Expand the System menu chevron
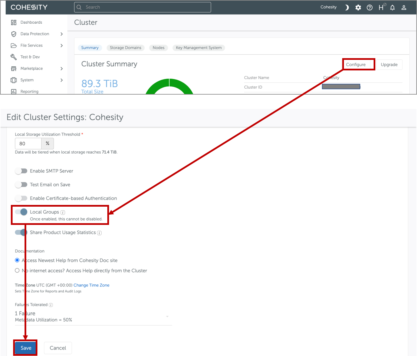417x356 pixels. (62, 80)
